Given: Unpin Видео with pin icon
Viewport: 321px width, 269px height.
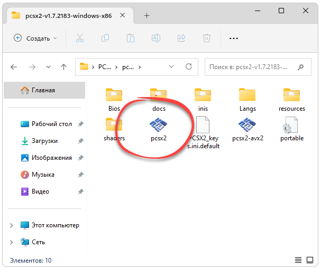Looking at the screenshot, I should tap(81, 191).
